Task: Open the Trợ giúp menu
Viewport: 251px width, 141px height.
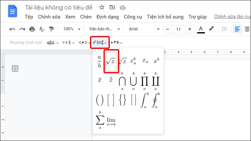Action: pos(197,17)
